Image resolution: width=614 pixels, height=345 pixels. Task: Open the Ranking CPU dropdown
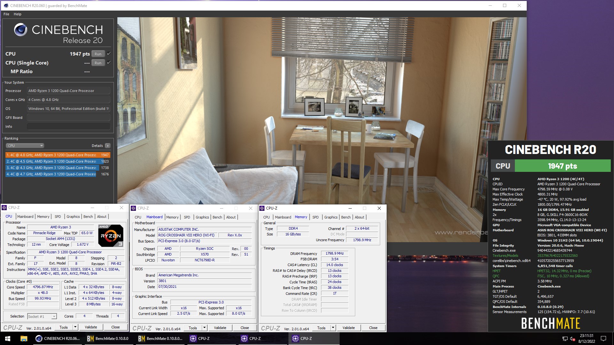(x=25, y=146)
